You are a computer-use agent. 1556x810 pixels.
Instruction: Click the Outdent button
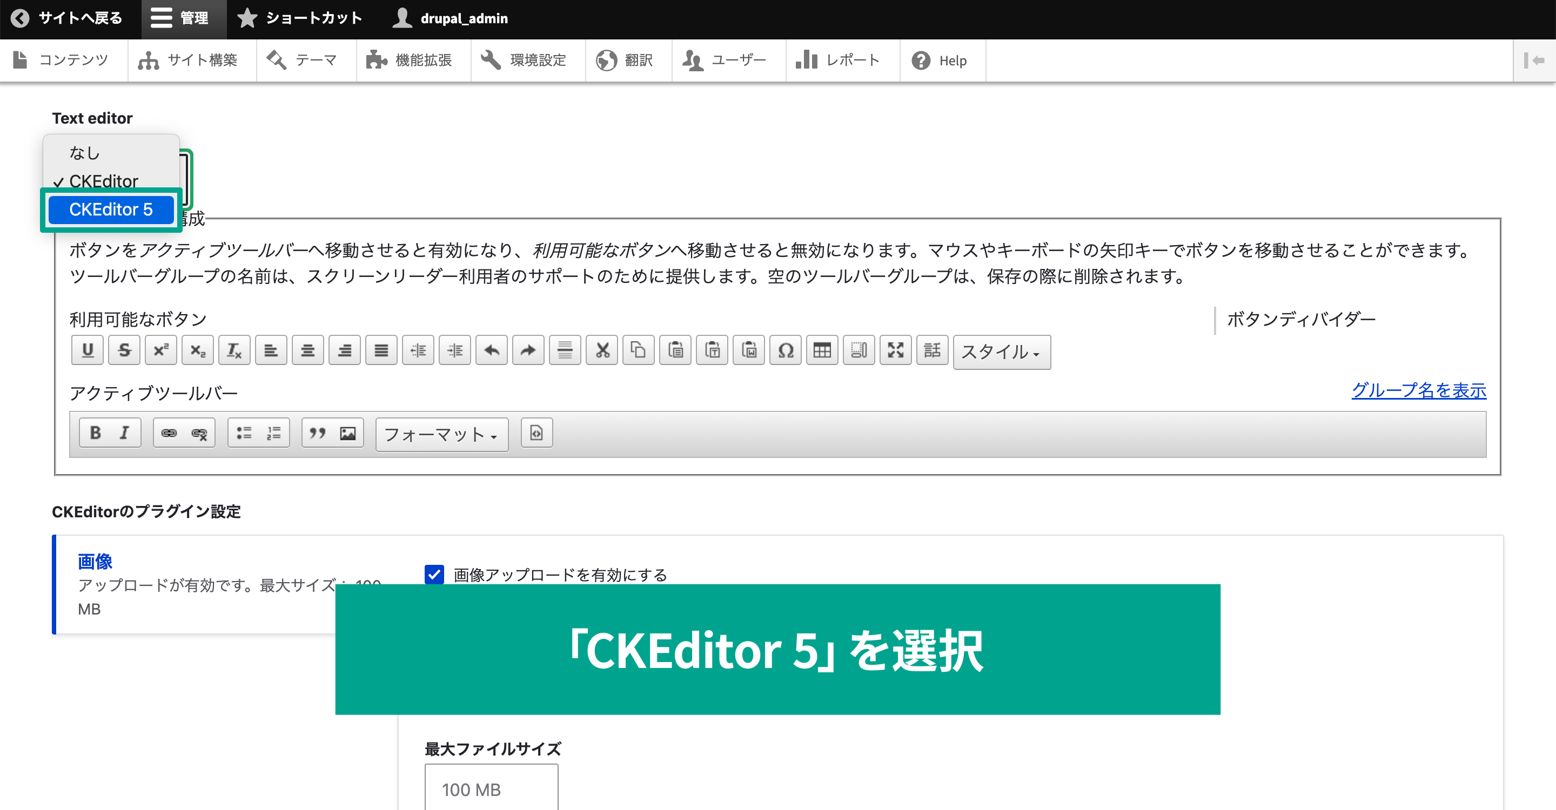418,350
